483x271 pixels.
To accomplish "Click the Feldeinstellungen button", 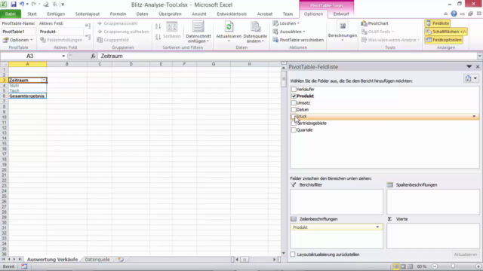I will [61, 40].
